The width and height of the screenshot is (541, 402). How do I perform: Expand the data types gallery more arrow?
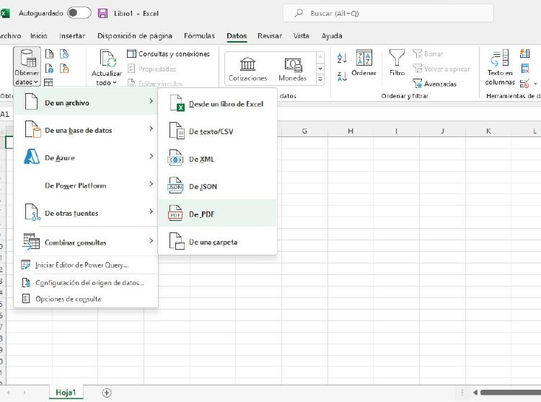[x=320, y=79]
